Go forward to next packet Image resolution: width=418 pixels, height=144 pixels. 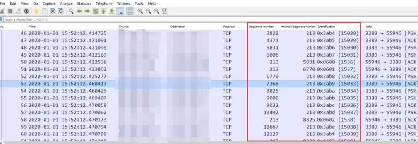87,11
